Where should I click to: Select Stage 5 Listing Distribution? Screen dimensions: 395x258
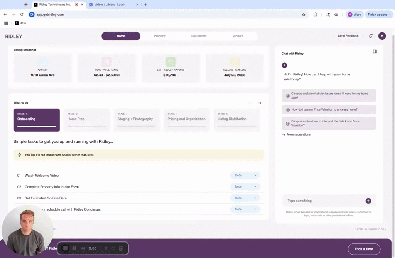(x=237, y=120)
